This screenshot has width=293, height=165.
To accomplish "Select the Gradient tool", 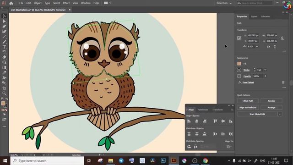I will click(4, 67).
